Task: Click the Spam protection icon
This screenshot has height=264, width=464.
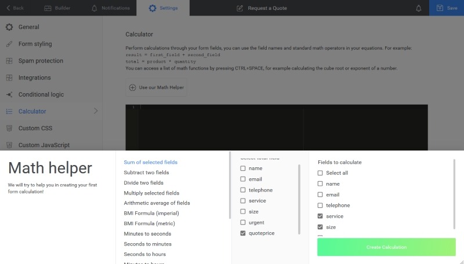Action: tap(9, 61)
